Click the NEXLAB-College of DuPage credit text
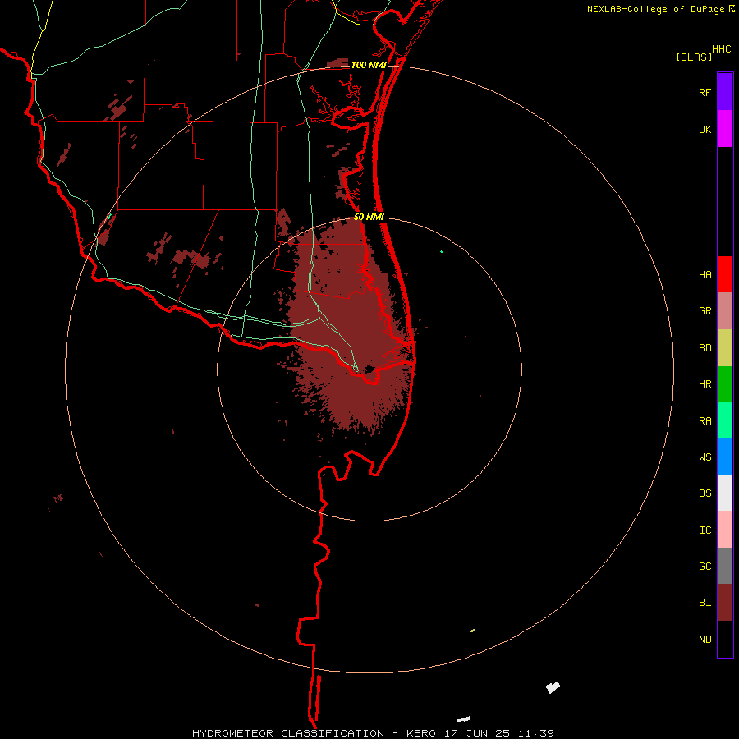739x739 pixels. coord(656,9)
